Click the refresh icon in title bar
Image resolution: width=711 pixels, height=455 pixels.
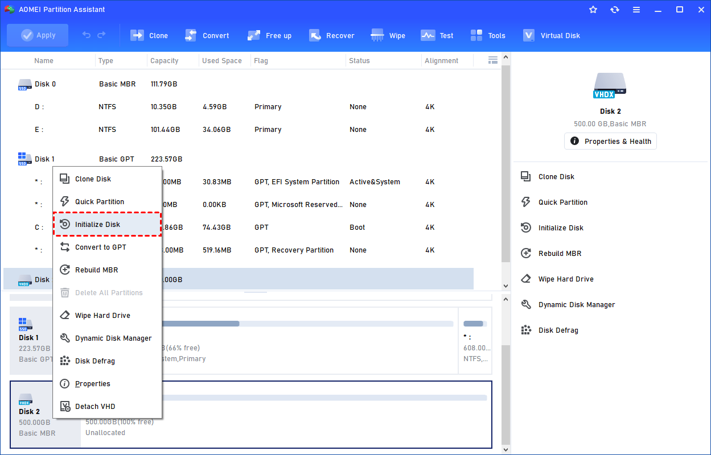coord(615,10)
